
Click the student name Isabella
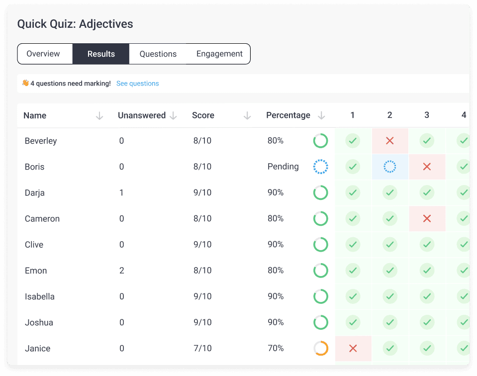40,296
